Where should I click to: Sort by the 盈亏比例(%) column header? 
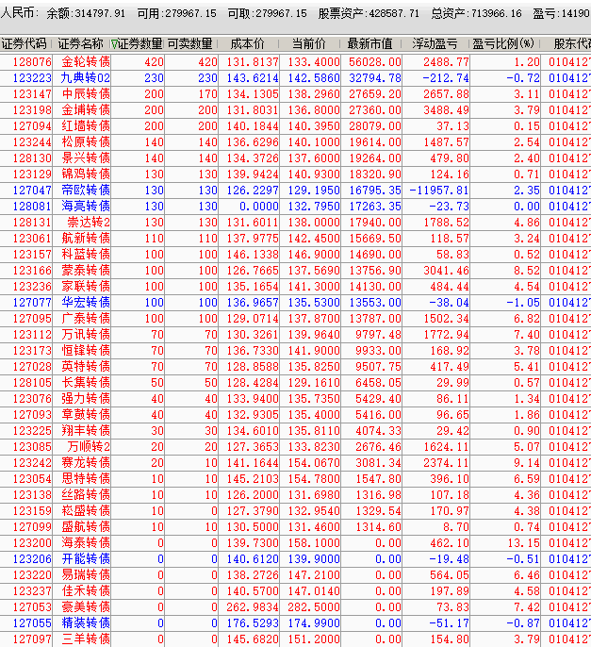click(x=503, y=43)
